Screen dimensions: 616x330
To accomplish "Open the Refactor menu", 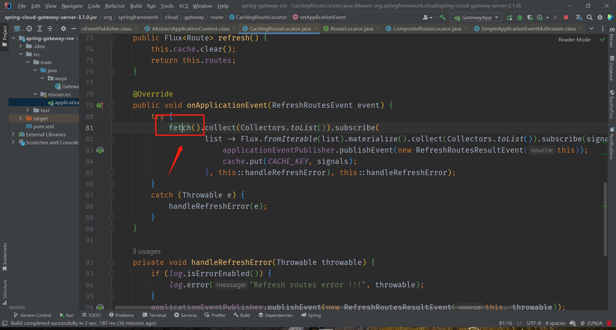I will 115,6.
